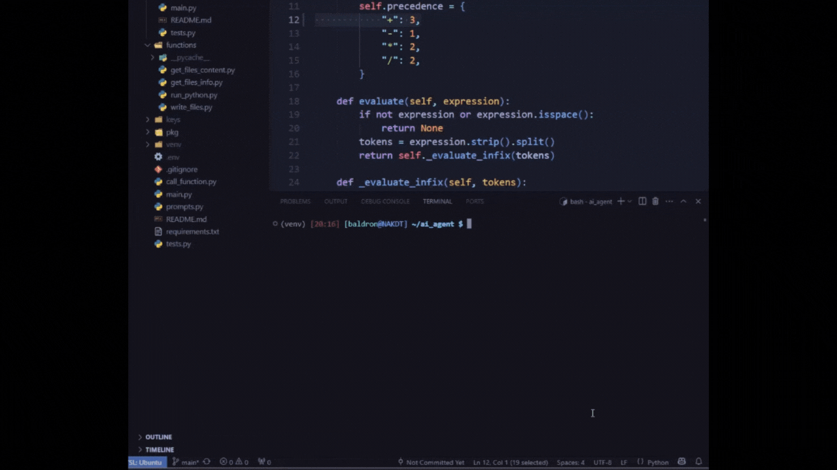Image resolution: width=837 pixels, height=470 pixels.
Task: Open errors and warnings counter in status bar
Action: pos(234,462)
